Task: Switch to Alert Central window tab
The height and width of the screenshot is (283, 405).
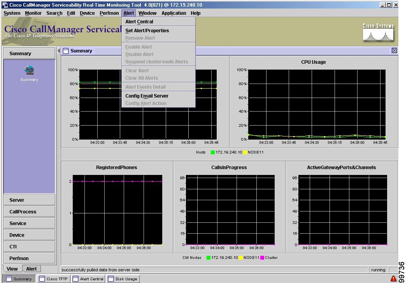Action: pyautogui.click(x=88, y=279)
